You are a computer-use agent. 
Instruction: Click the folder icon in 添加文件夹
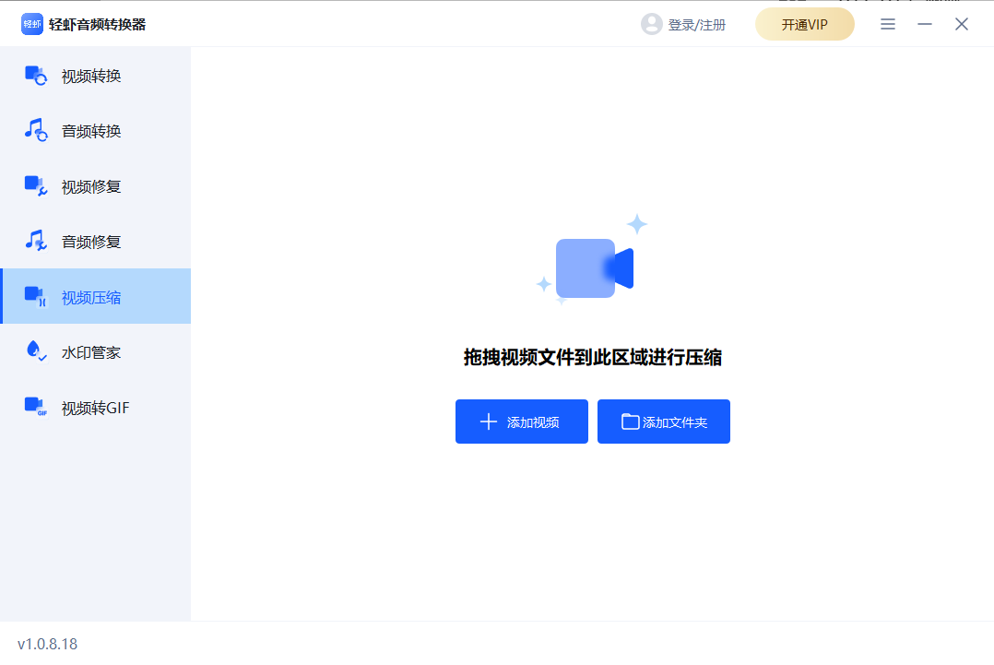click(630, 422)
